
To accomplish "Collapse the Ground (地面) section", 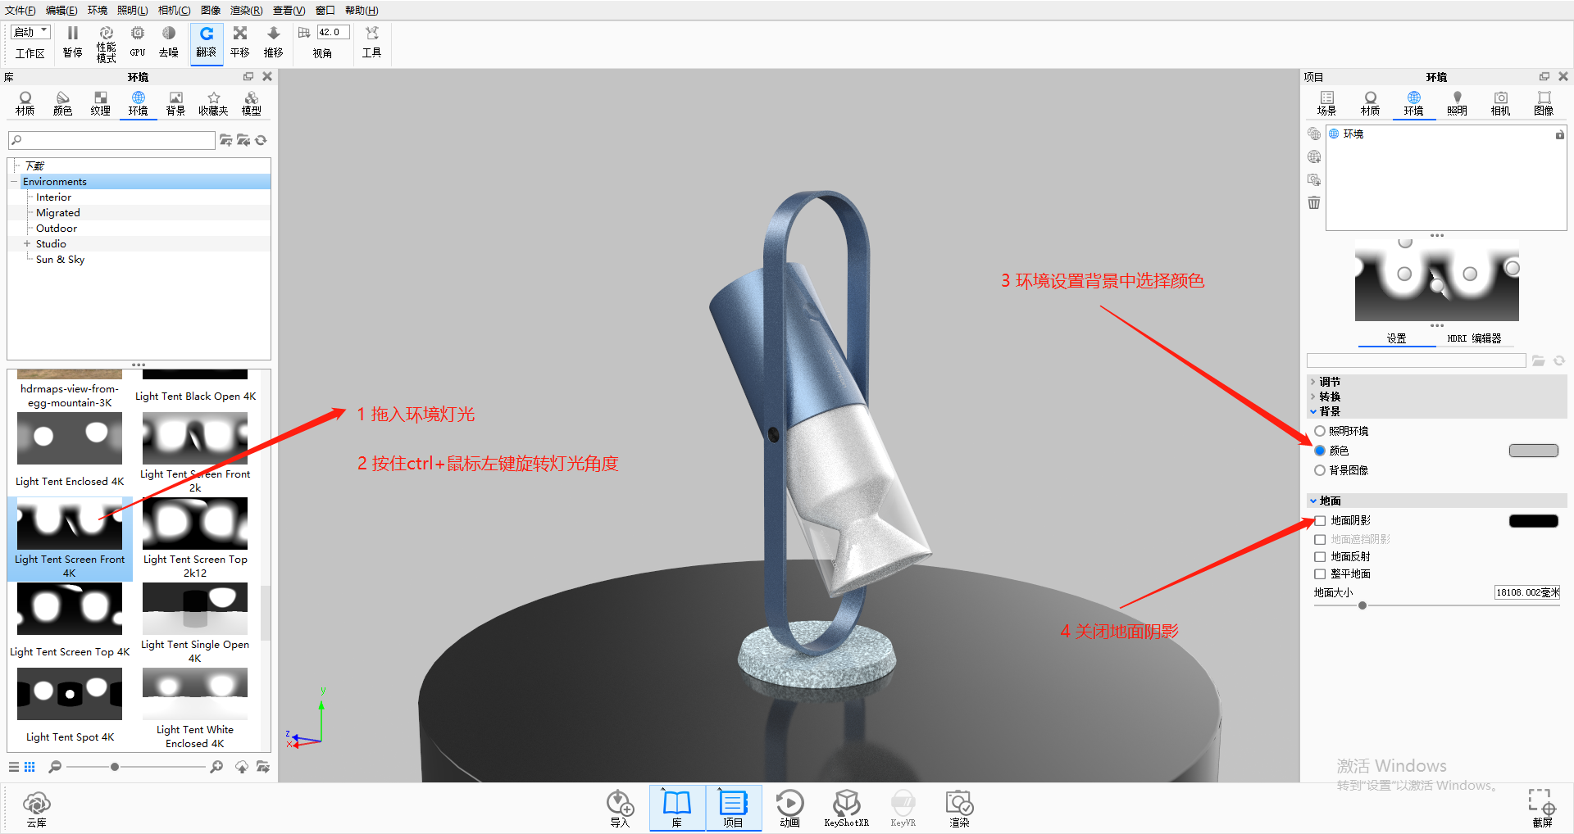I will coord(1313,501).
